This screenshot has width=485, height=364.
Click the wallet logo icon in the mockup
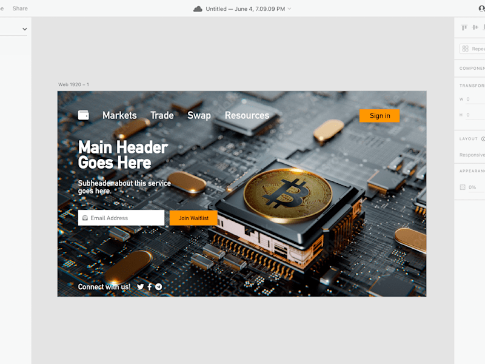click(83, 115)
